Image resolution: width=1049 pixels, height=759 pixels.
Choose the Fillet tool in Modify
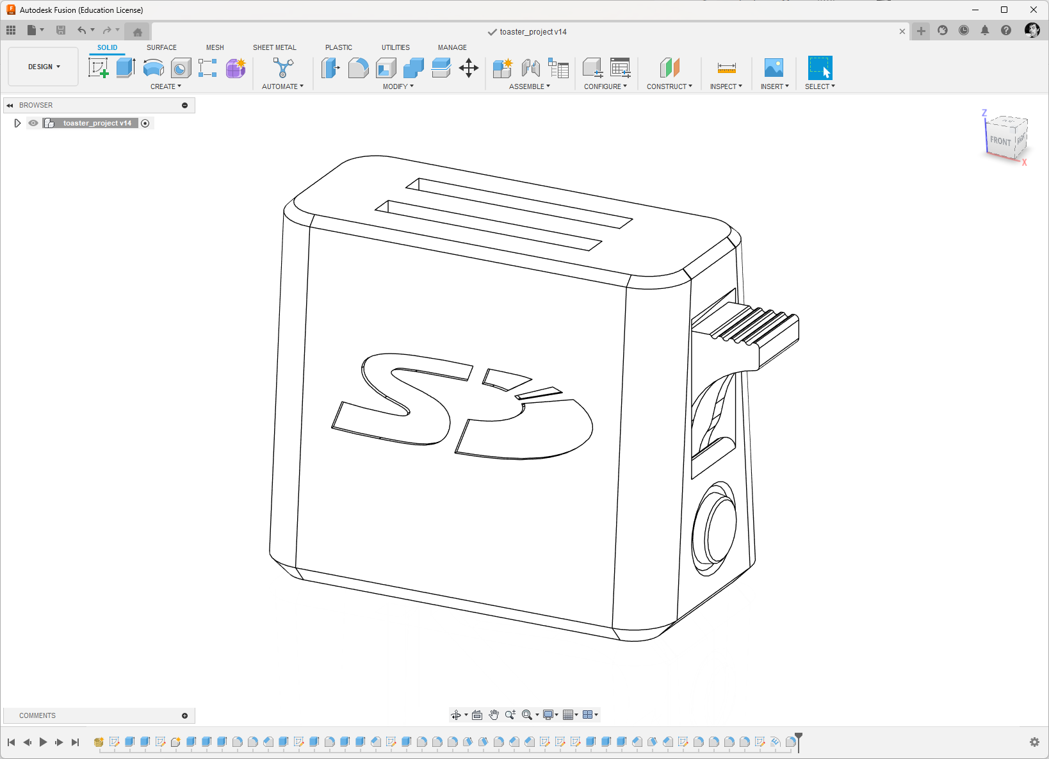(x=358, y=67)
